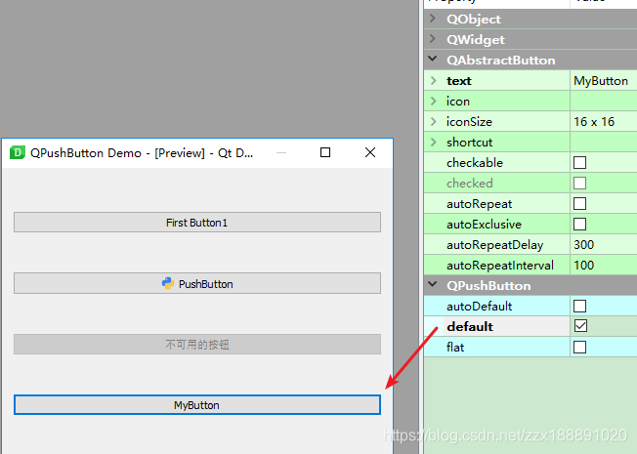Minimize the QPushButton Demo preview window

coord(281,152)
